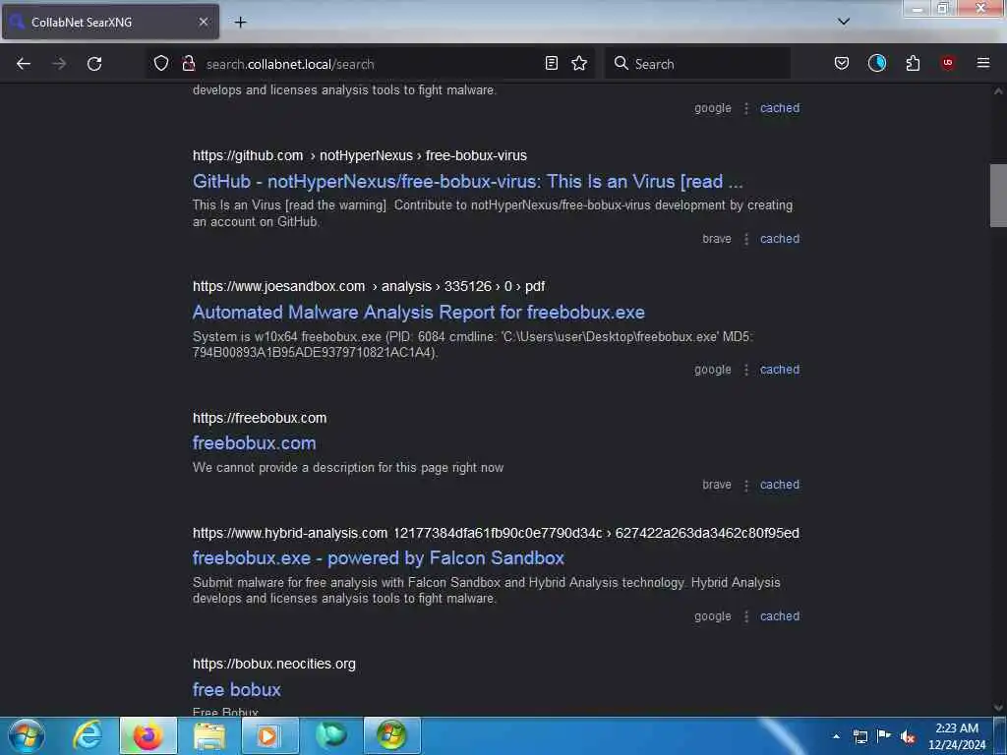The width and height of the screenshot is (1007, 755).
Task: View site security lock information
Action: 188,63
